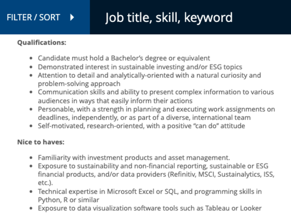The image size is (291, 222).
Task: Click the Qualifications heading
Action: coord(42,43)
